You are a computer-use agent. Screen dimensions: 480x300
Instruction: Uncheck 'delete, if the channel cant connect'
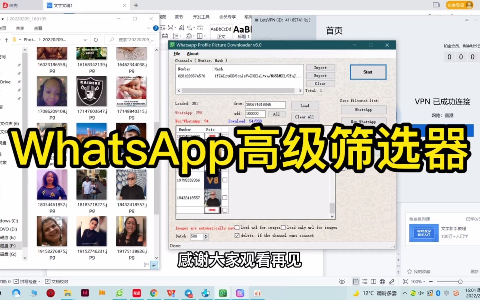click(x=237, y=236)
